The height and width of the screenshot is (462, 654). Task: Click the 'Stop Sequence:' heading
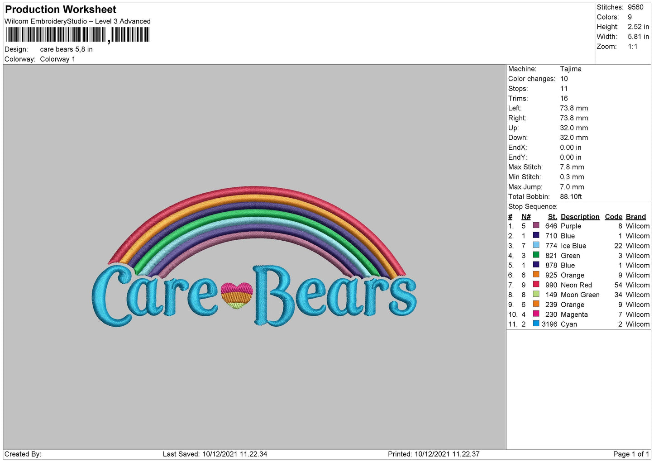click(x=533, y=206)
